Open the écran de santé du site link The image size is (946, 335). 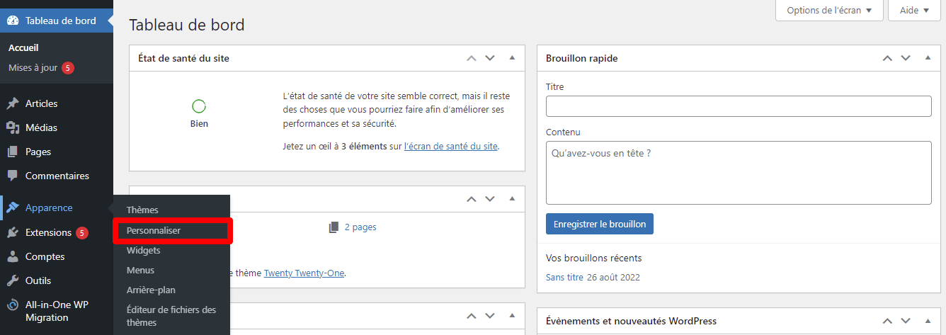point(451,147)
